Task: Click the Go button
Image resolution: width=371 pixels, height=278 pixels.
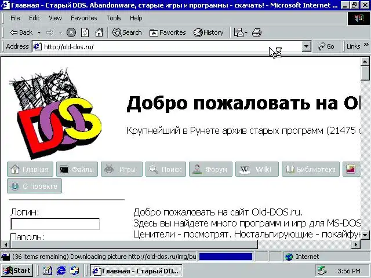Action: [326, 46]
